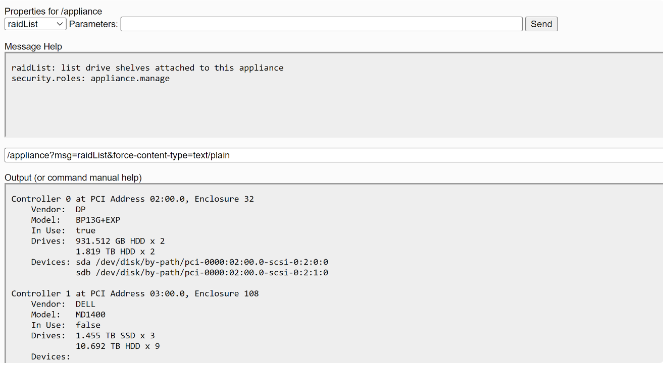Screen dimensions: 663x365
Task: Click the sdb device path line
Action: pyautogui.click(x=202, y=273)
